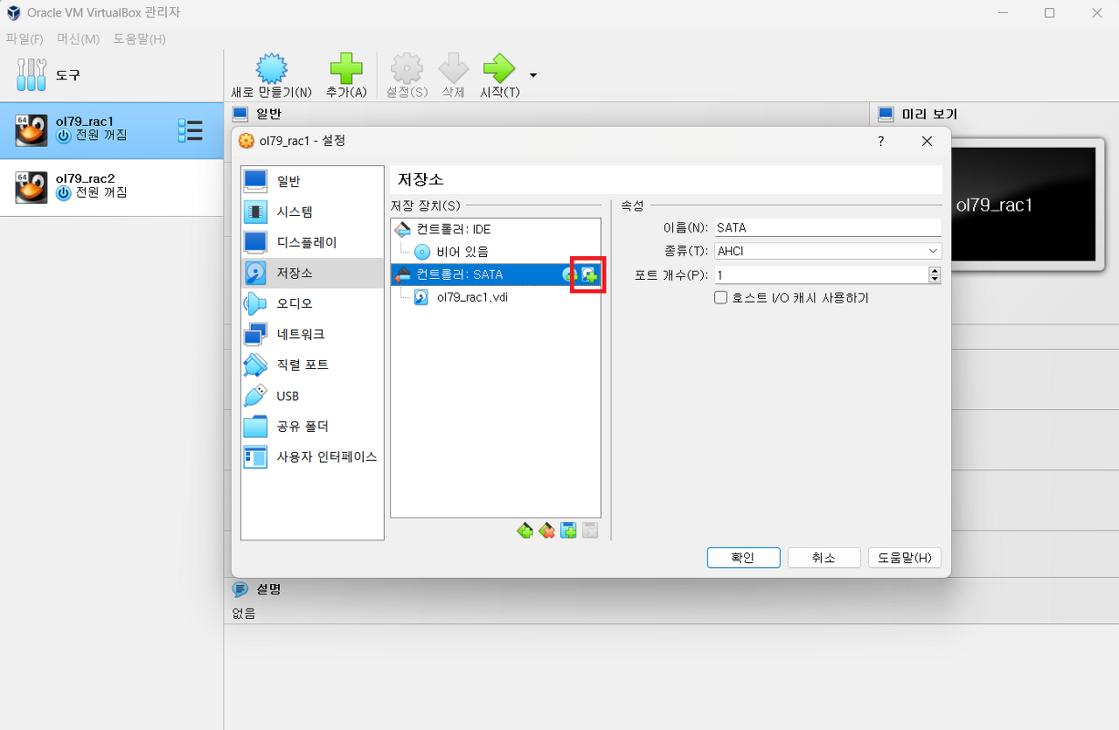
Task: Enable 호스트 I/O 캐시 사용하기 checkbox
Action: (721, 298)
